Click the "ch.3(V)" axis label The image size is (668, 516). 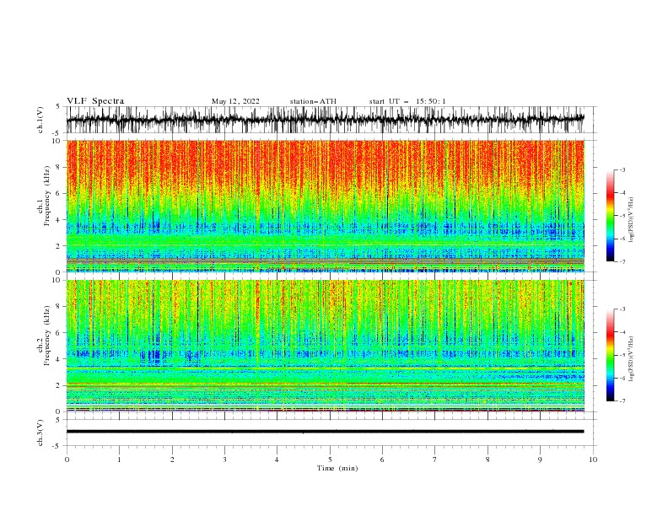pyautogui.click(x=40, y=433)
